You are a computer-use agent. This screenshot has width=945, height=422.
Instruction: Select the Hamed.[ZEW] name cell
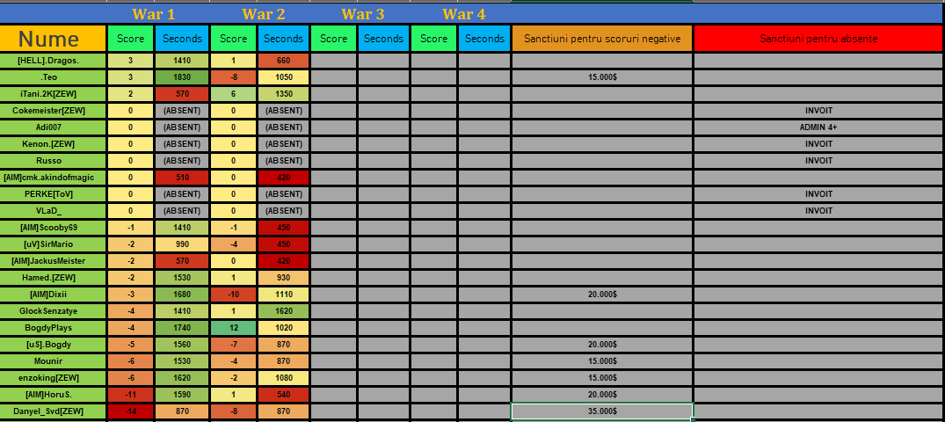(x=53, y=278)
